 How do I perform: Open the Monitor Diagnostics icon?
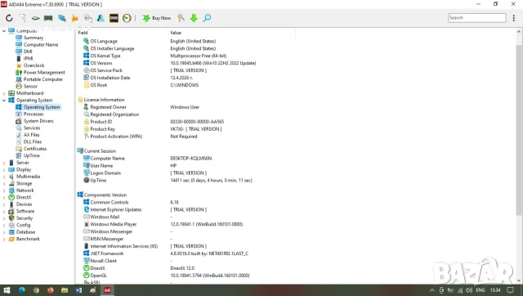62,18
